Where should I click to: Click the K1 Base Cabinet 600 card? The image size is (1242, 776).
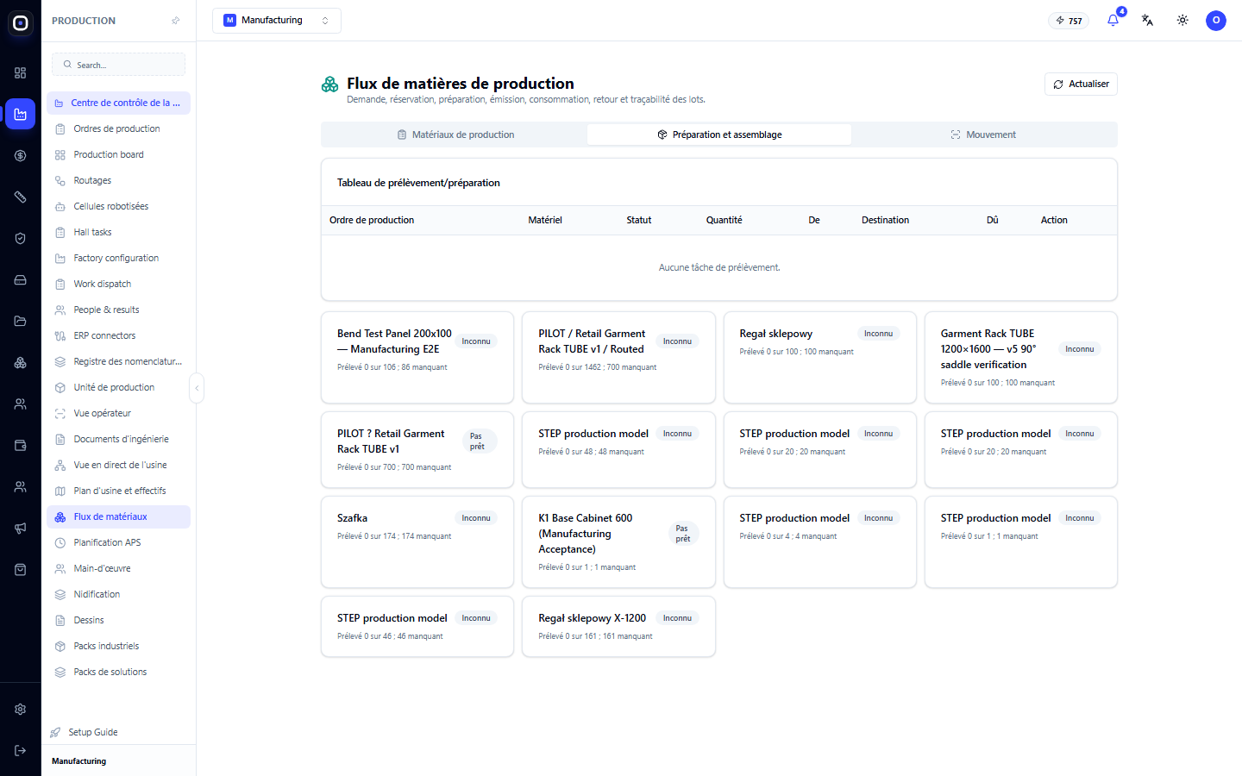[618, 542]
